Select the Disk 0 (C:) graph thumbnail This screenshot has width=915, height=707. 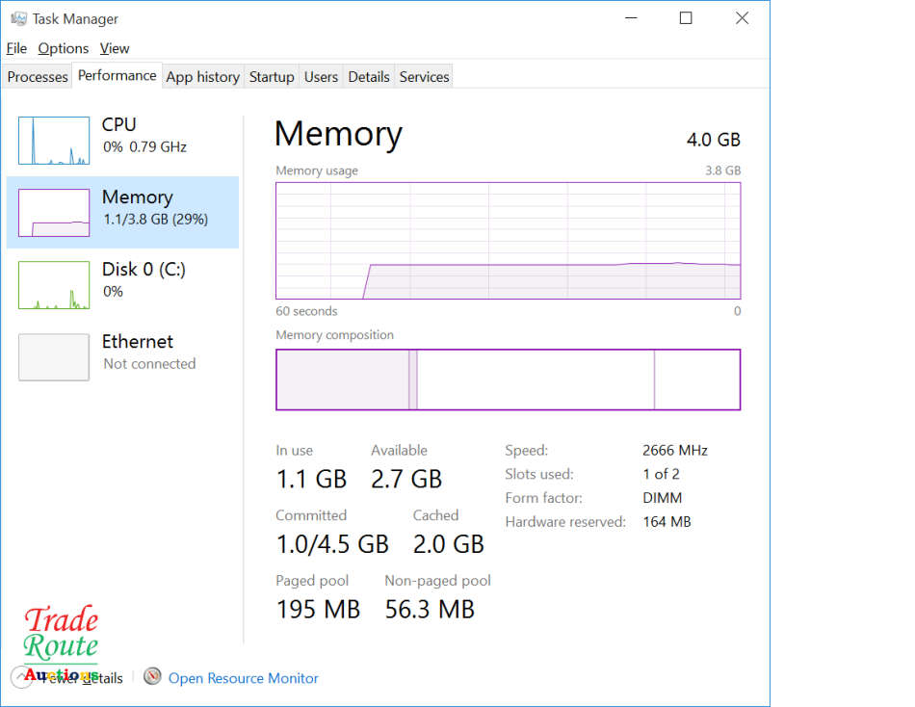54,285
